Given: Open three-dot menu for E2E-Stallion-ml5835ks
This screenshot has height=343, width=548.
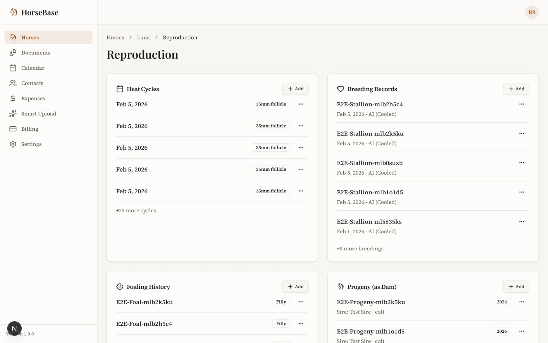Looking at the screenshot, I should (x=521, y=222).
